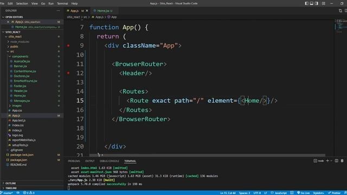This screenshot has width=347, height=195.
Task: Click the master git branch indicator
Action: click(x=7, y=193)
